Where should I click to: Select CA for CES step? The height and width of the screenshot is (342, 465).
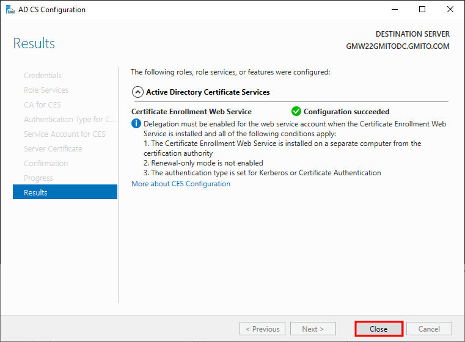(x=42, y=105)
